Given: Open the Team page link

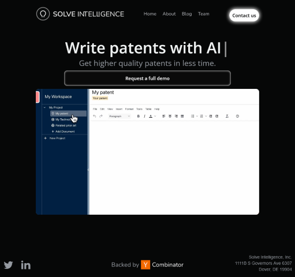Looking at the screenshot, I should [204, 14].
